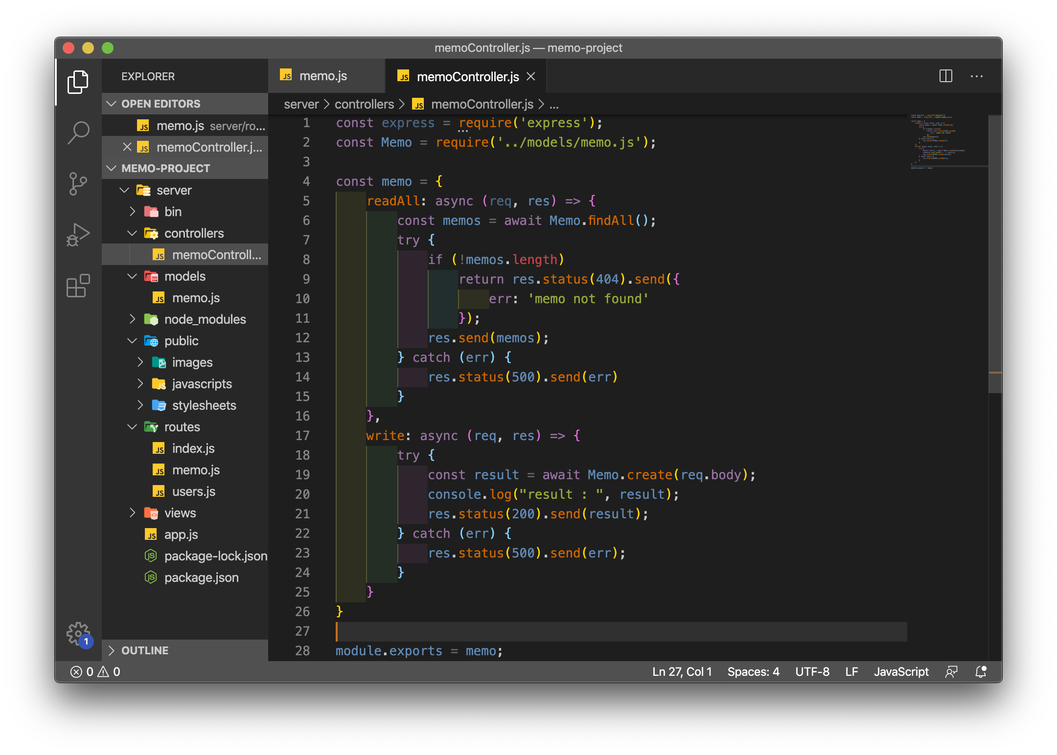The height and width of the screenshot is (755, 1057).
Task: Open the Manage gear settings icon
Action: [78, 634]
